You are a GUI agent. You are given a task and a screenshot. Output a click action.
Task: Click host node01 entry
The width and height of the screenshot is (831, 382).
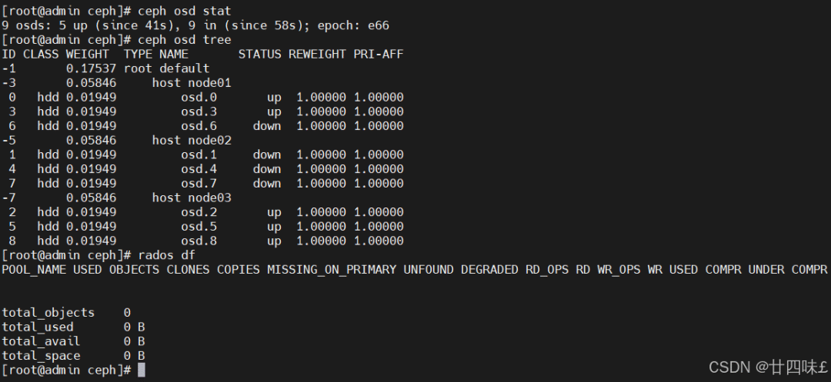192,82
